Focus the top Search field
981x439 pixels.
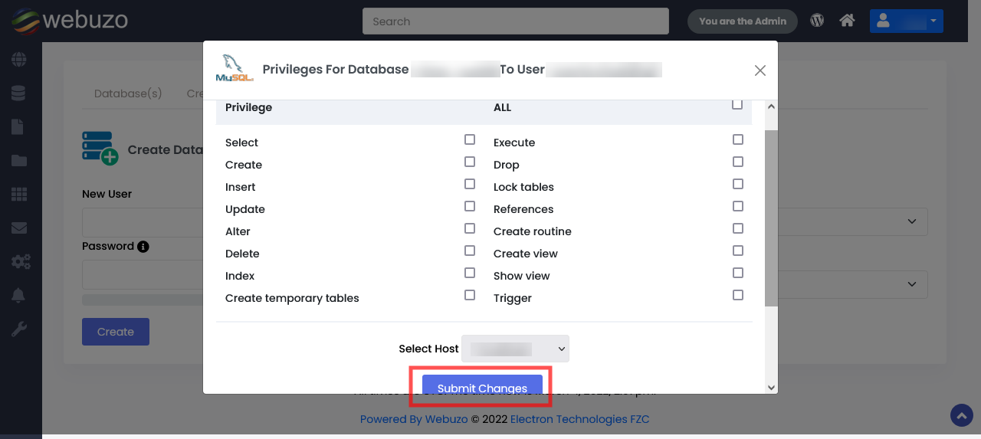tap(515, 21)
